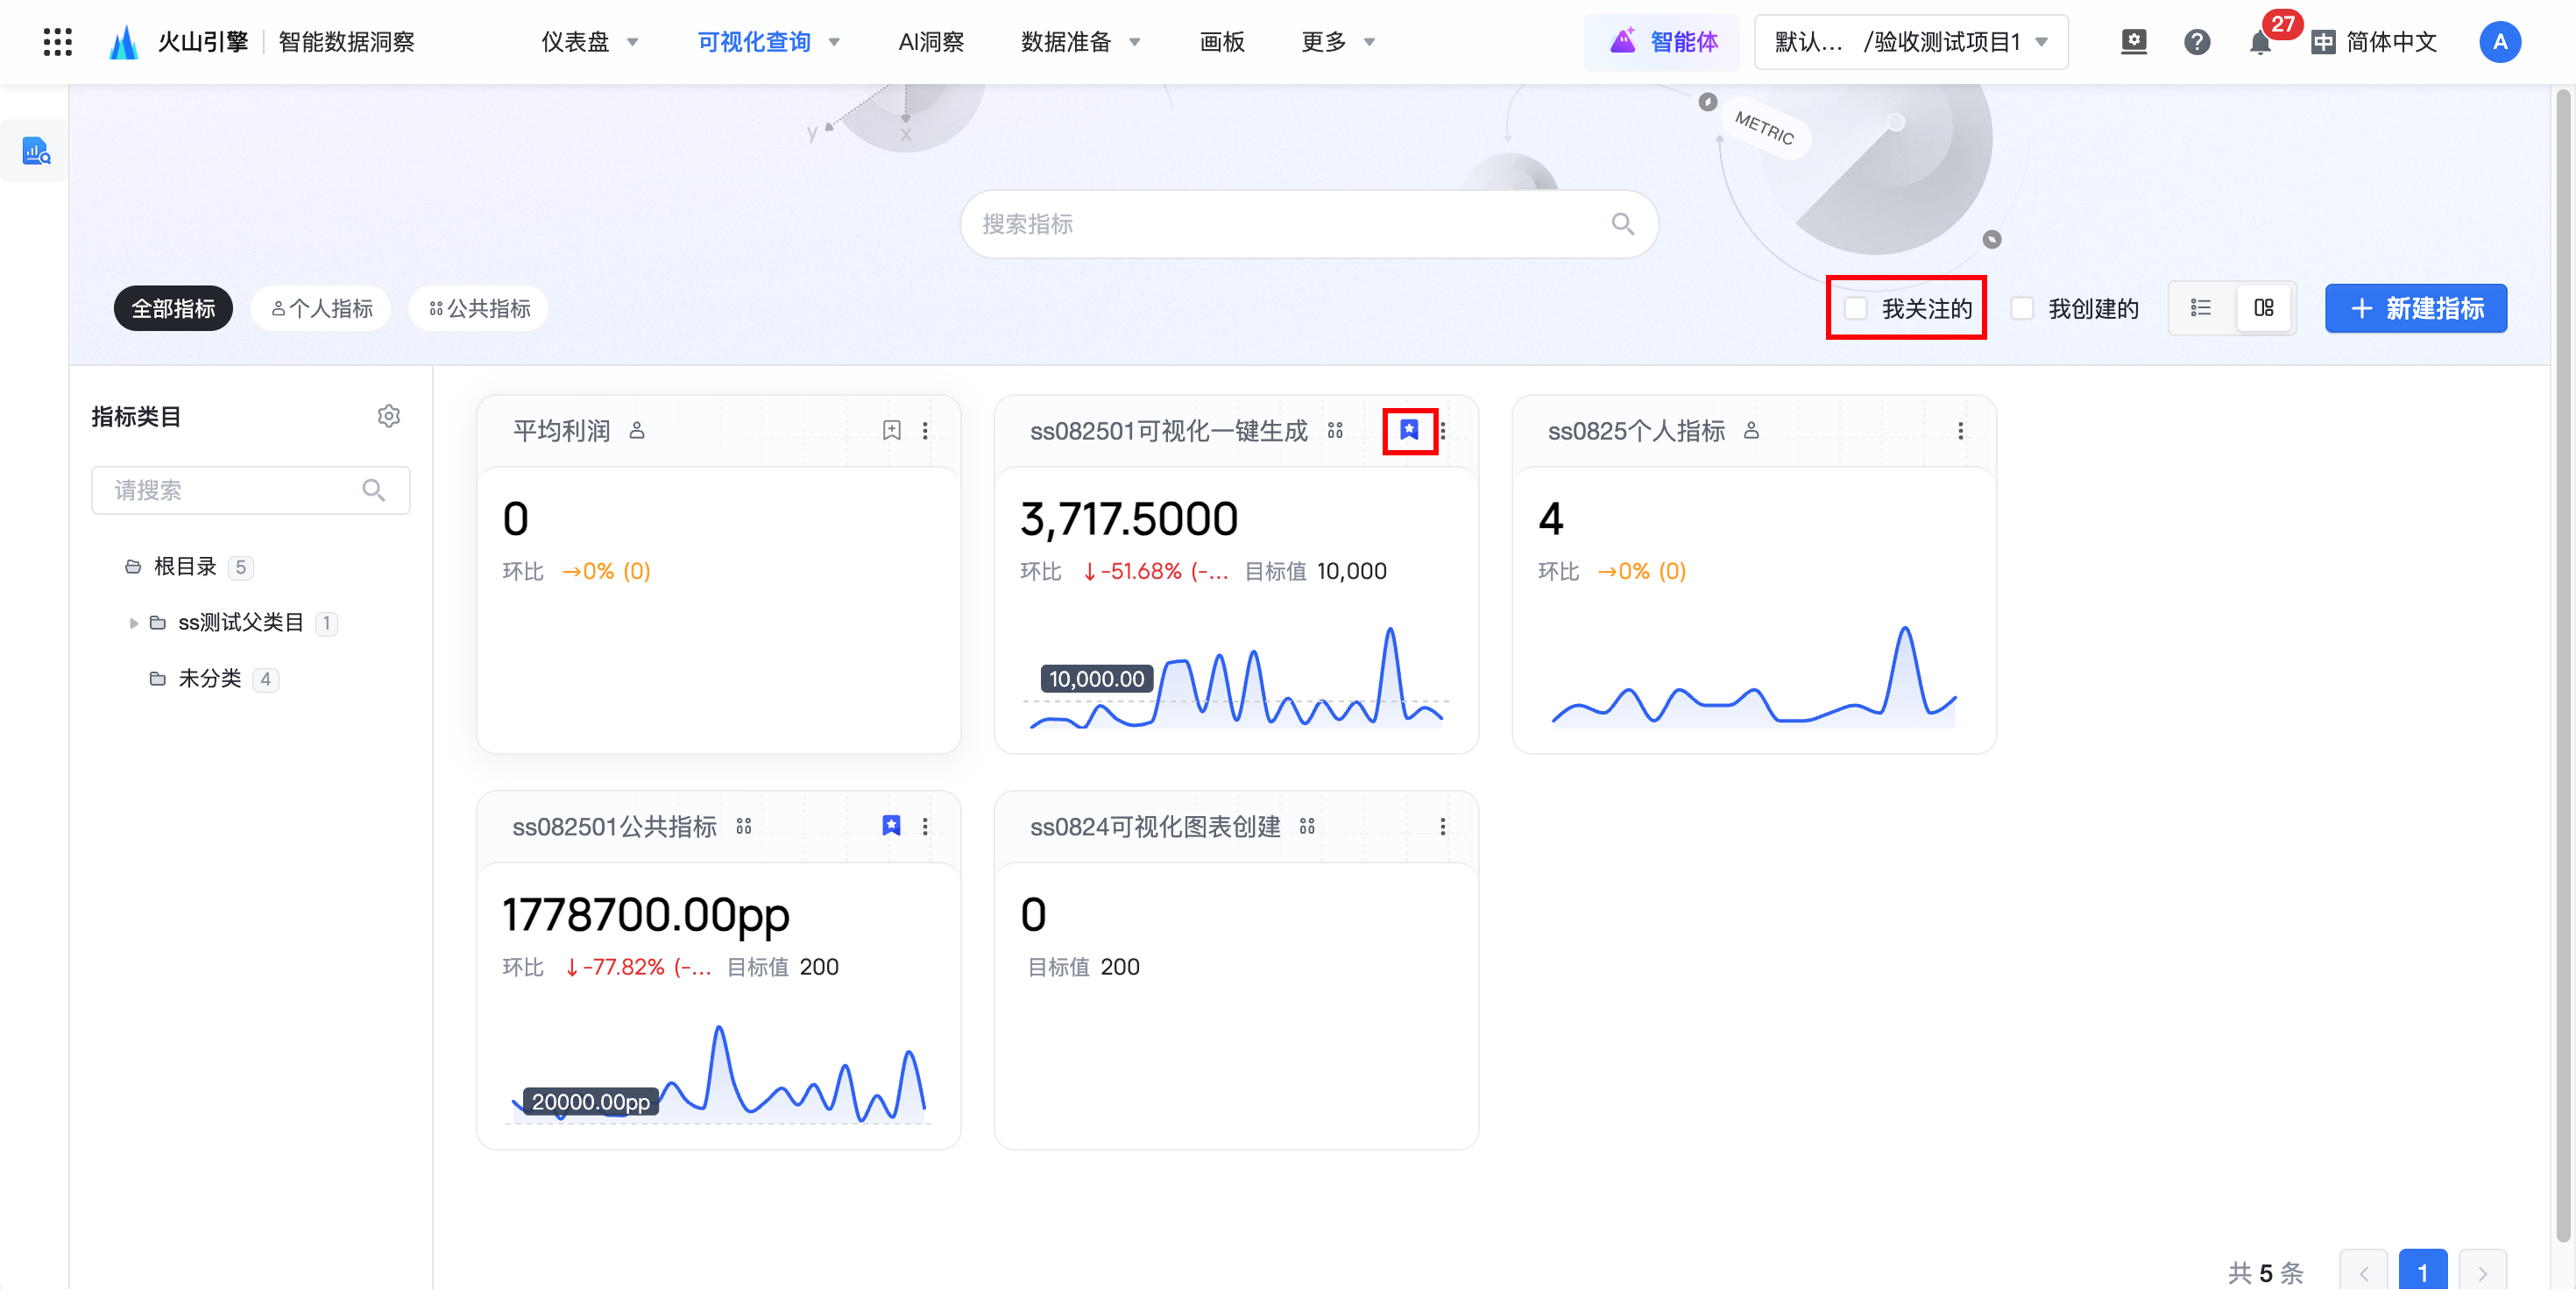Viewport: 2576px width, 1289px height.
Task: Enable the 我关注的 checkbox
Action: click(1856, 307)
